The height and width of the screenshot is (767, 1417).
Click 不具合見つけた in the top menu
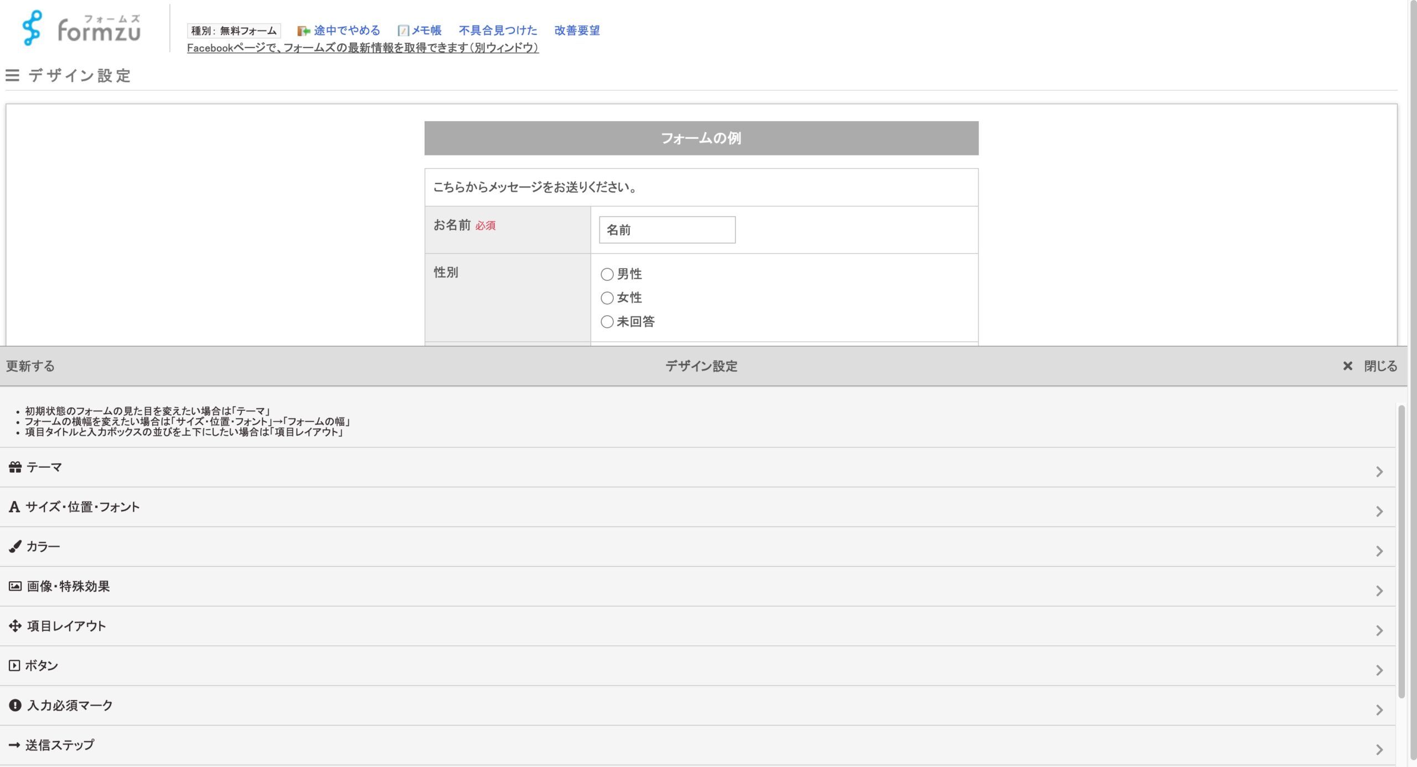tap(497, 30)
